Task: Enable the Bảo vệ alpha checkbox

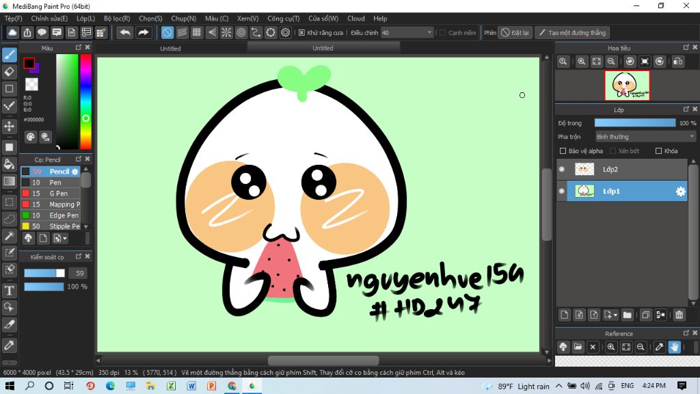Action: pos(563,151)
